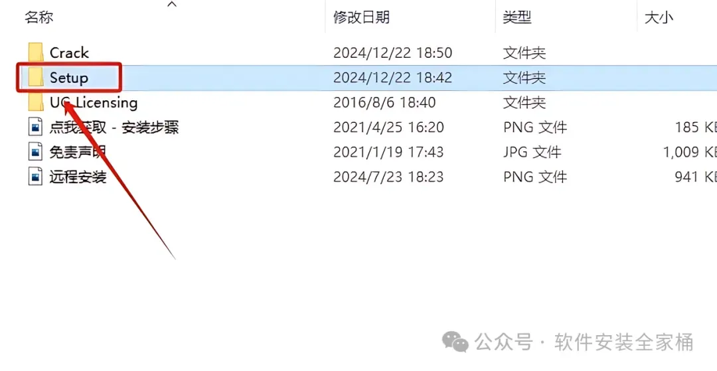Toggle sort direction via arrow above 名称

tap(172, 5)
